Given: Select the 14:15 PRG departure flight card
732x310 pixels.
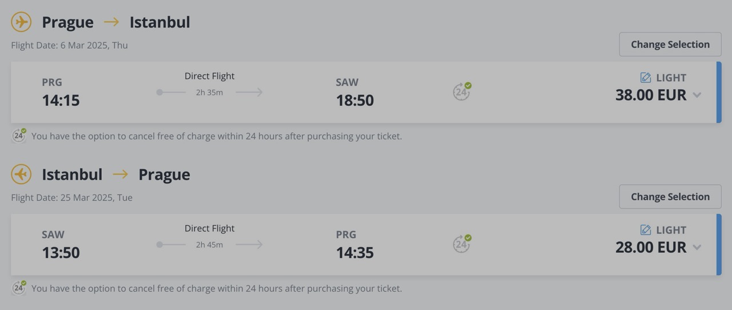Looking at the screenshot, I should coord(366,92).
